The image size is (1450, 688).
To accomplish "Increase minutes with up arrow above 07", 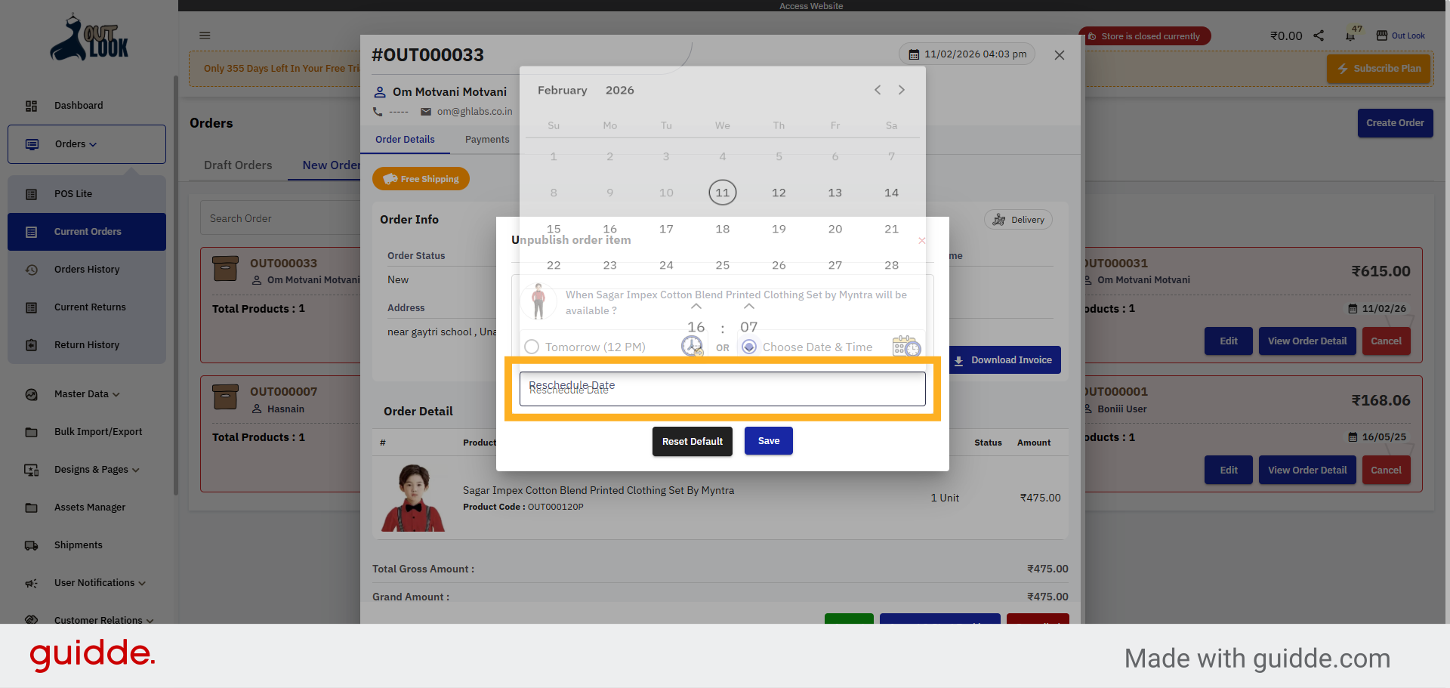I will (x=749, y=307).
